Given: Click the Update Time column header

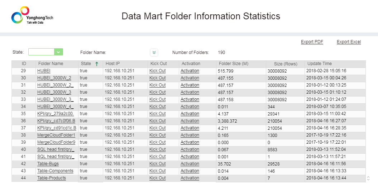Looking at the screenshot, I should (320, 64).
